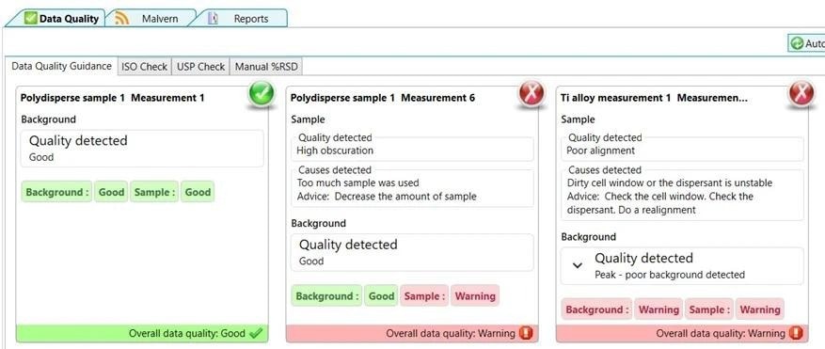
Task: Click 'Background :' tag in Ti alloy card
Action: click(596, 309)
